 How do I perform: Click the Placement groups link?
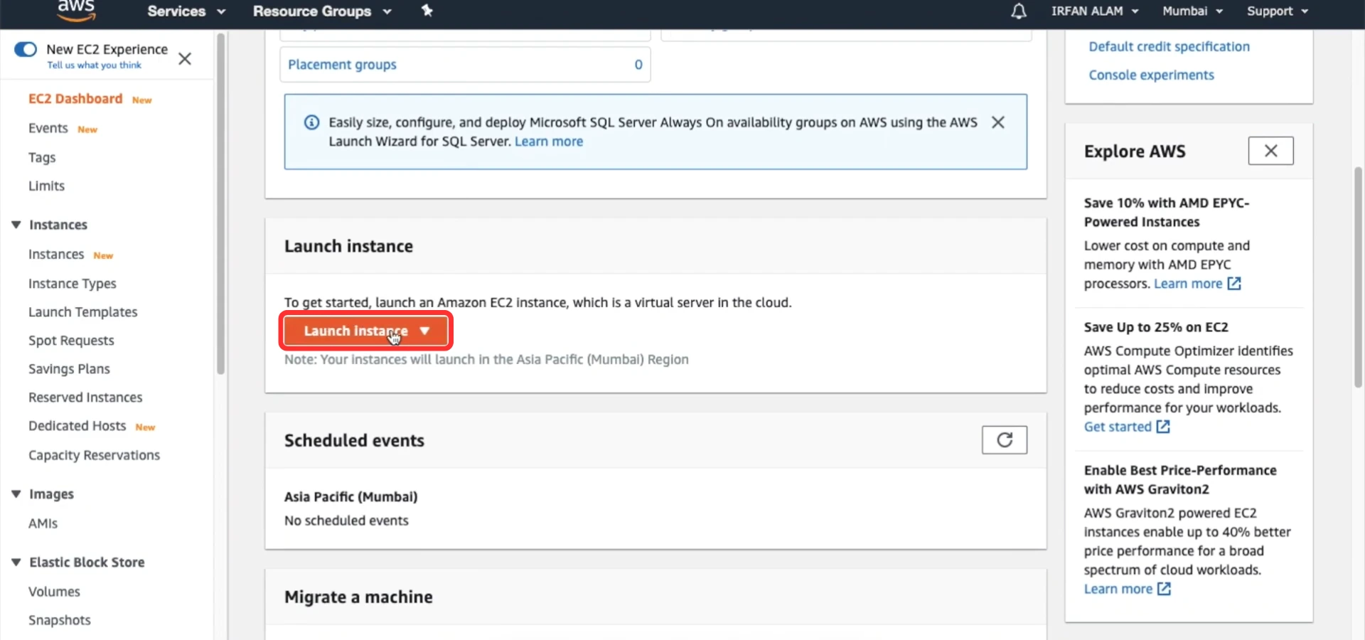tap(342, 65)
